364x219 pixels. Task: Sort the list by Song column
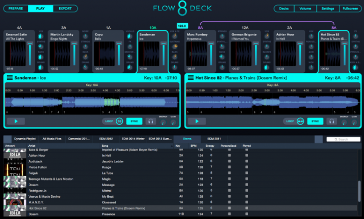point(137,146)
